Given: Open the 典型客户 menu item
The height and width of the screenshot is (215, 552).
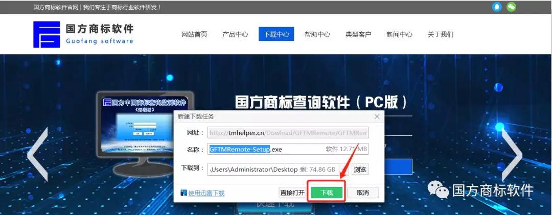Looking at the screenshot, I should click(x=358, y=34).
